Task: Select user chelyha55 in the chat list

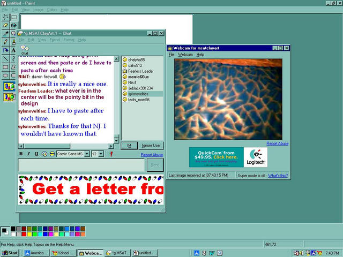Action: pos(137,59)
